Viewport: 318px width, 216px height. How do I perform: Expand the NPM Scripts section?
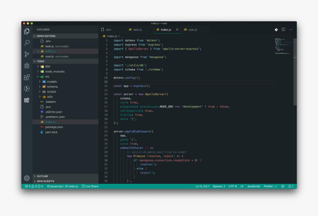click(65, 181)
